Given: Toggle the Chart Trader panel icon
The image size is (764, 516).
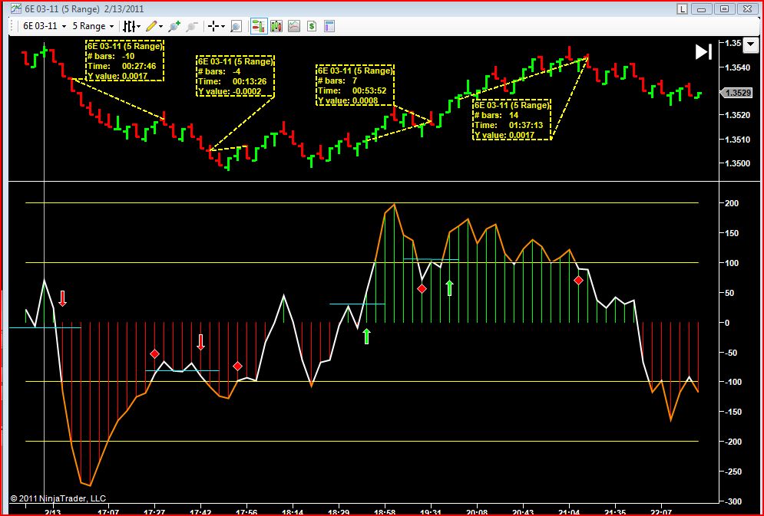Looking at the screenshot, I should tap(259, 26).
